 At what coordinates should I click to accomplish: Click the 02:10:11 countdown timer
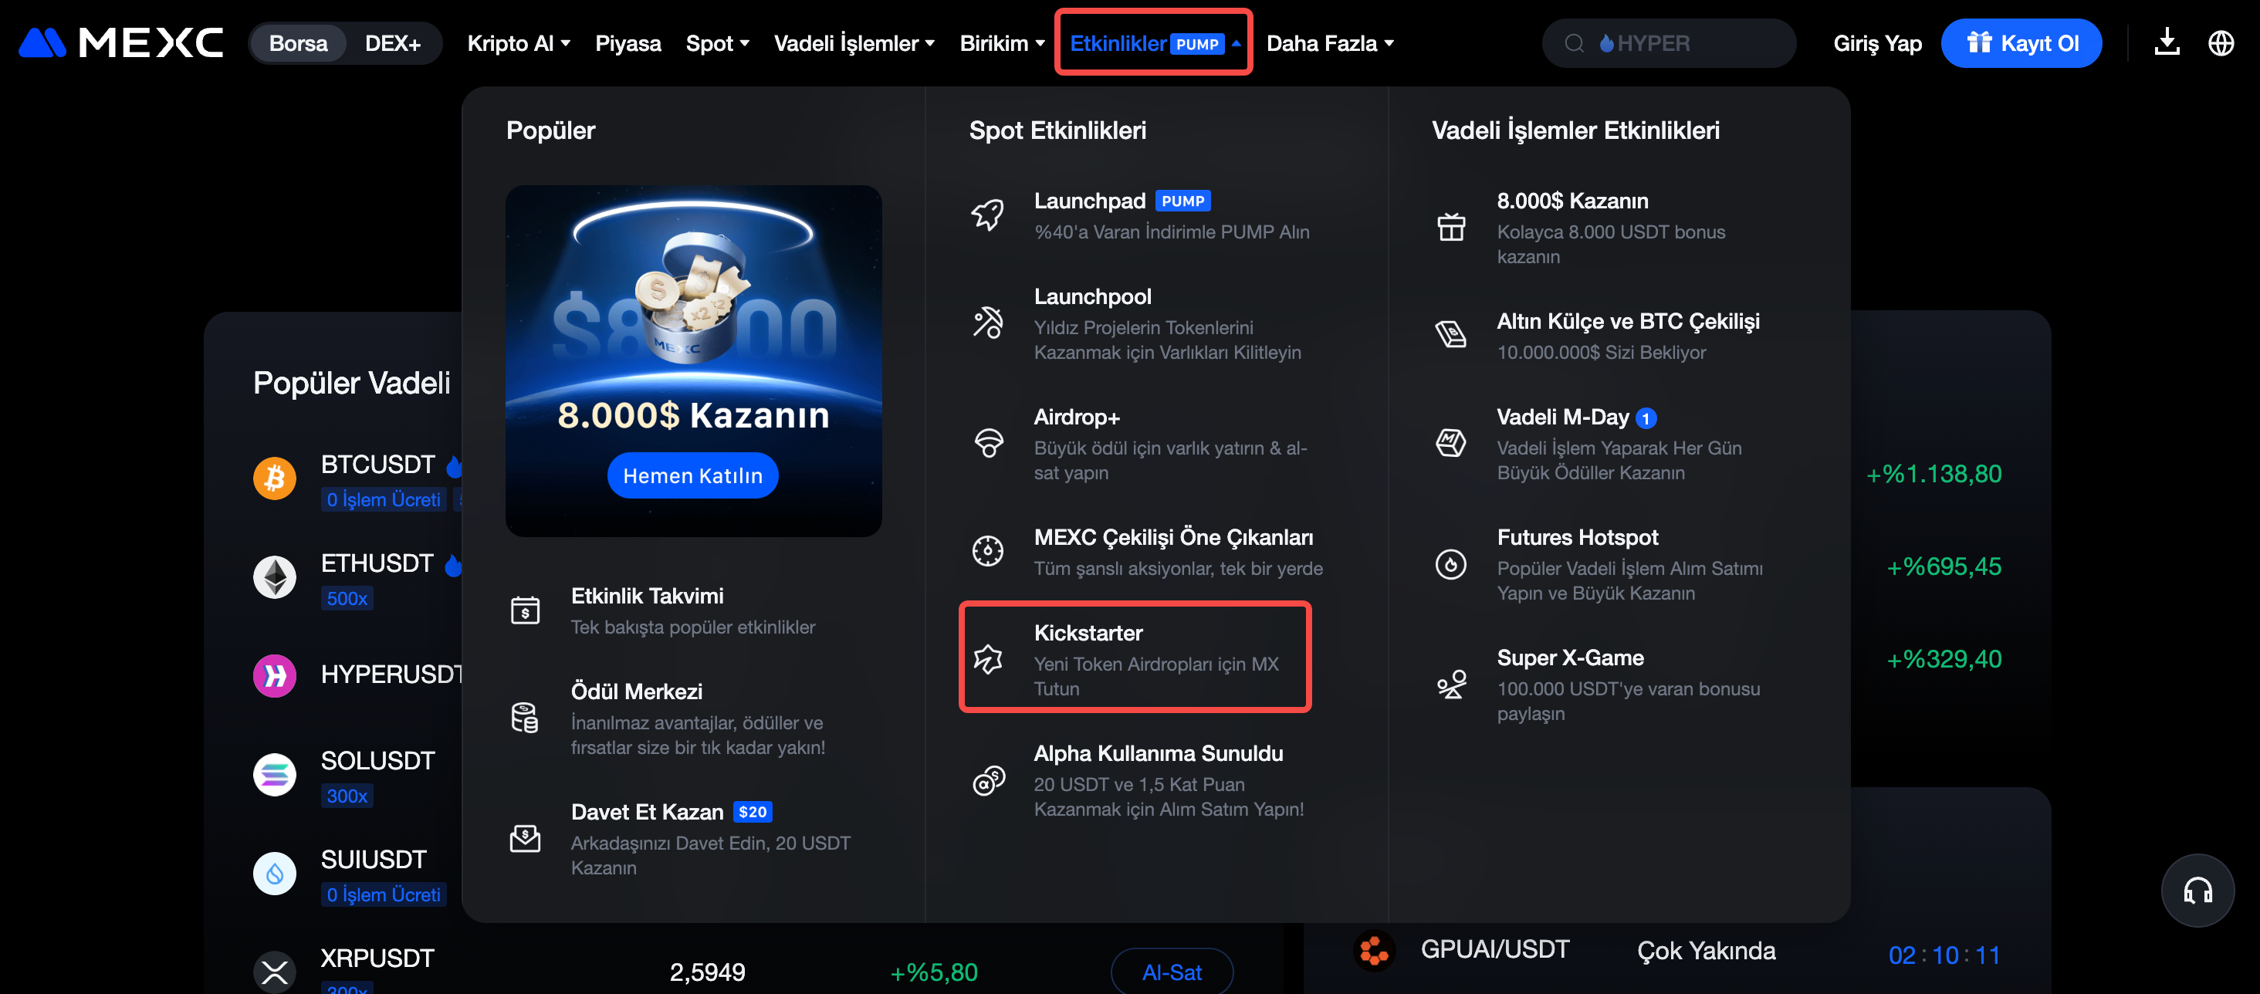pyautogui.click(x=1944, y=955)
